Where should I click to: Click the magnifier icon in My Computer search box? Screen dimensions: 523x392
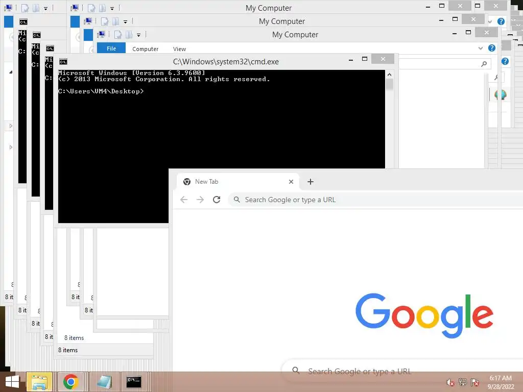click(484, 64)
